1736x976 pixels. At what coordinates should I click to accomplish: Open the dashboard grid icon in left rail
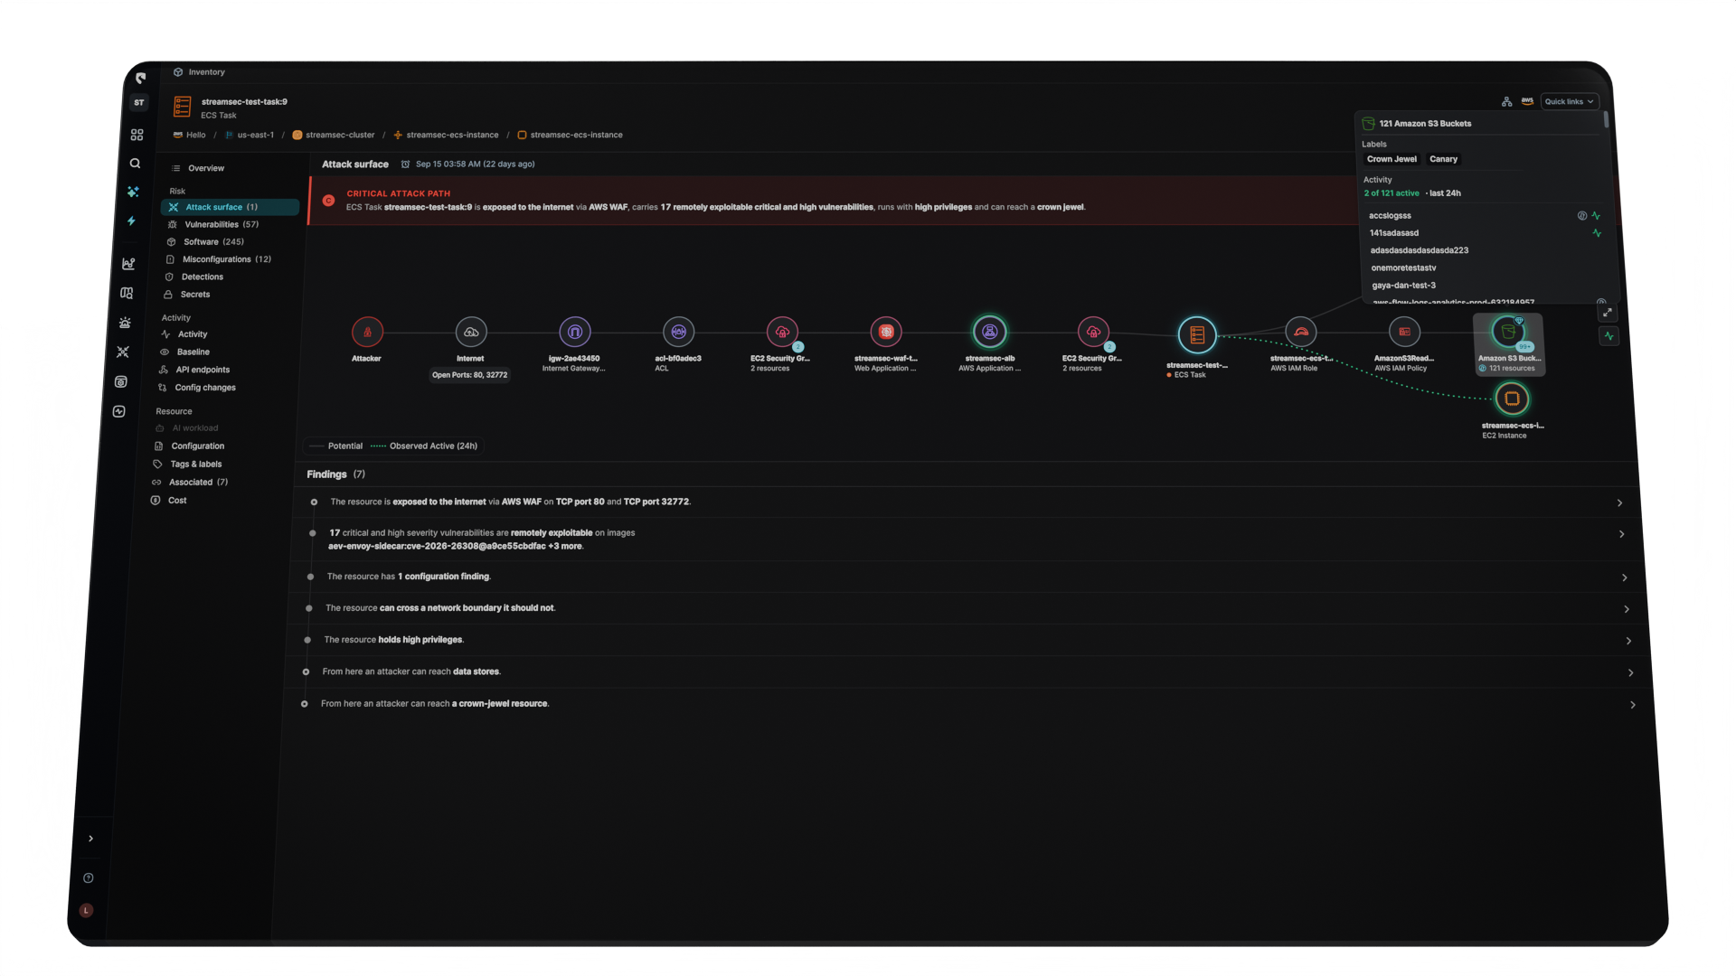pos(137,135)
